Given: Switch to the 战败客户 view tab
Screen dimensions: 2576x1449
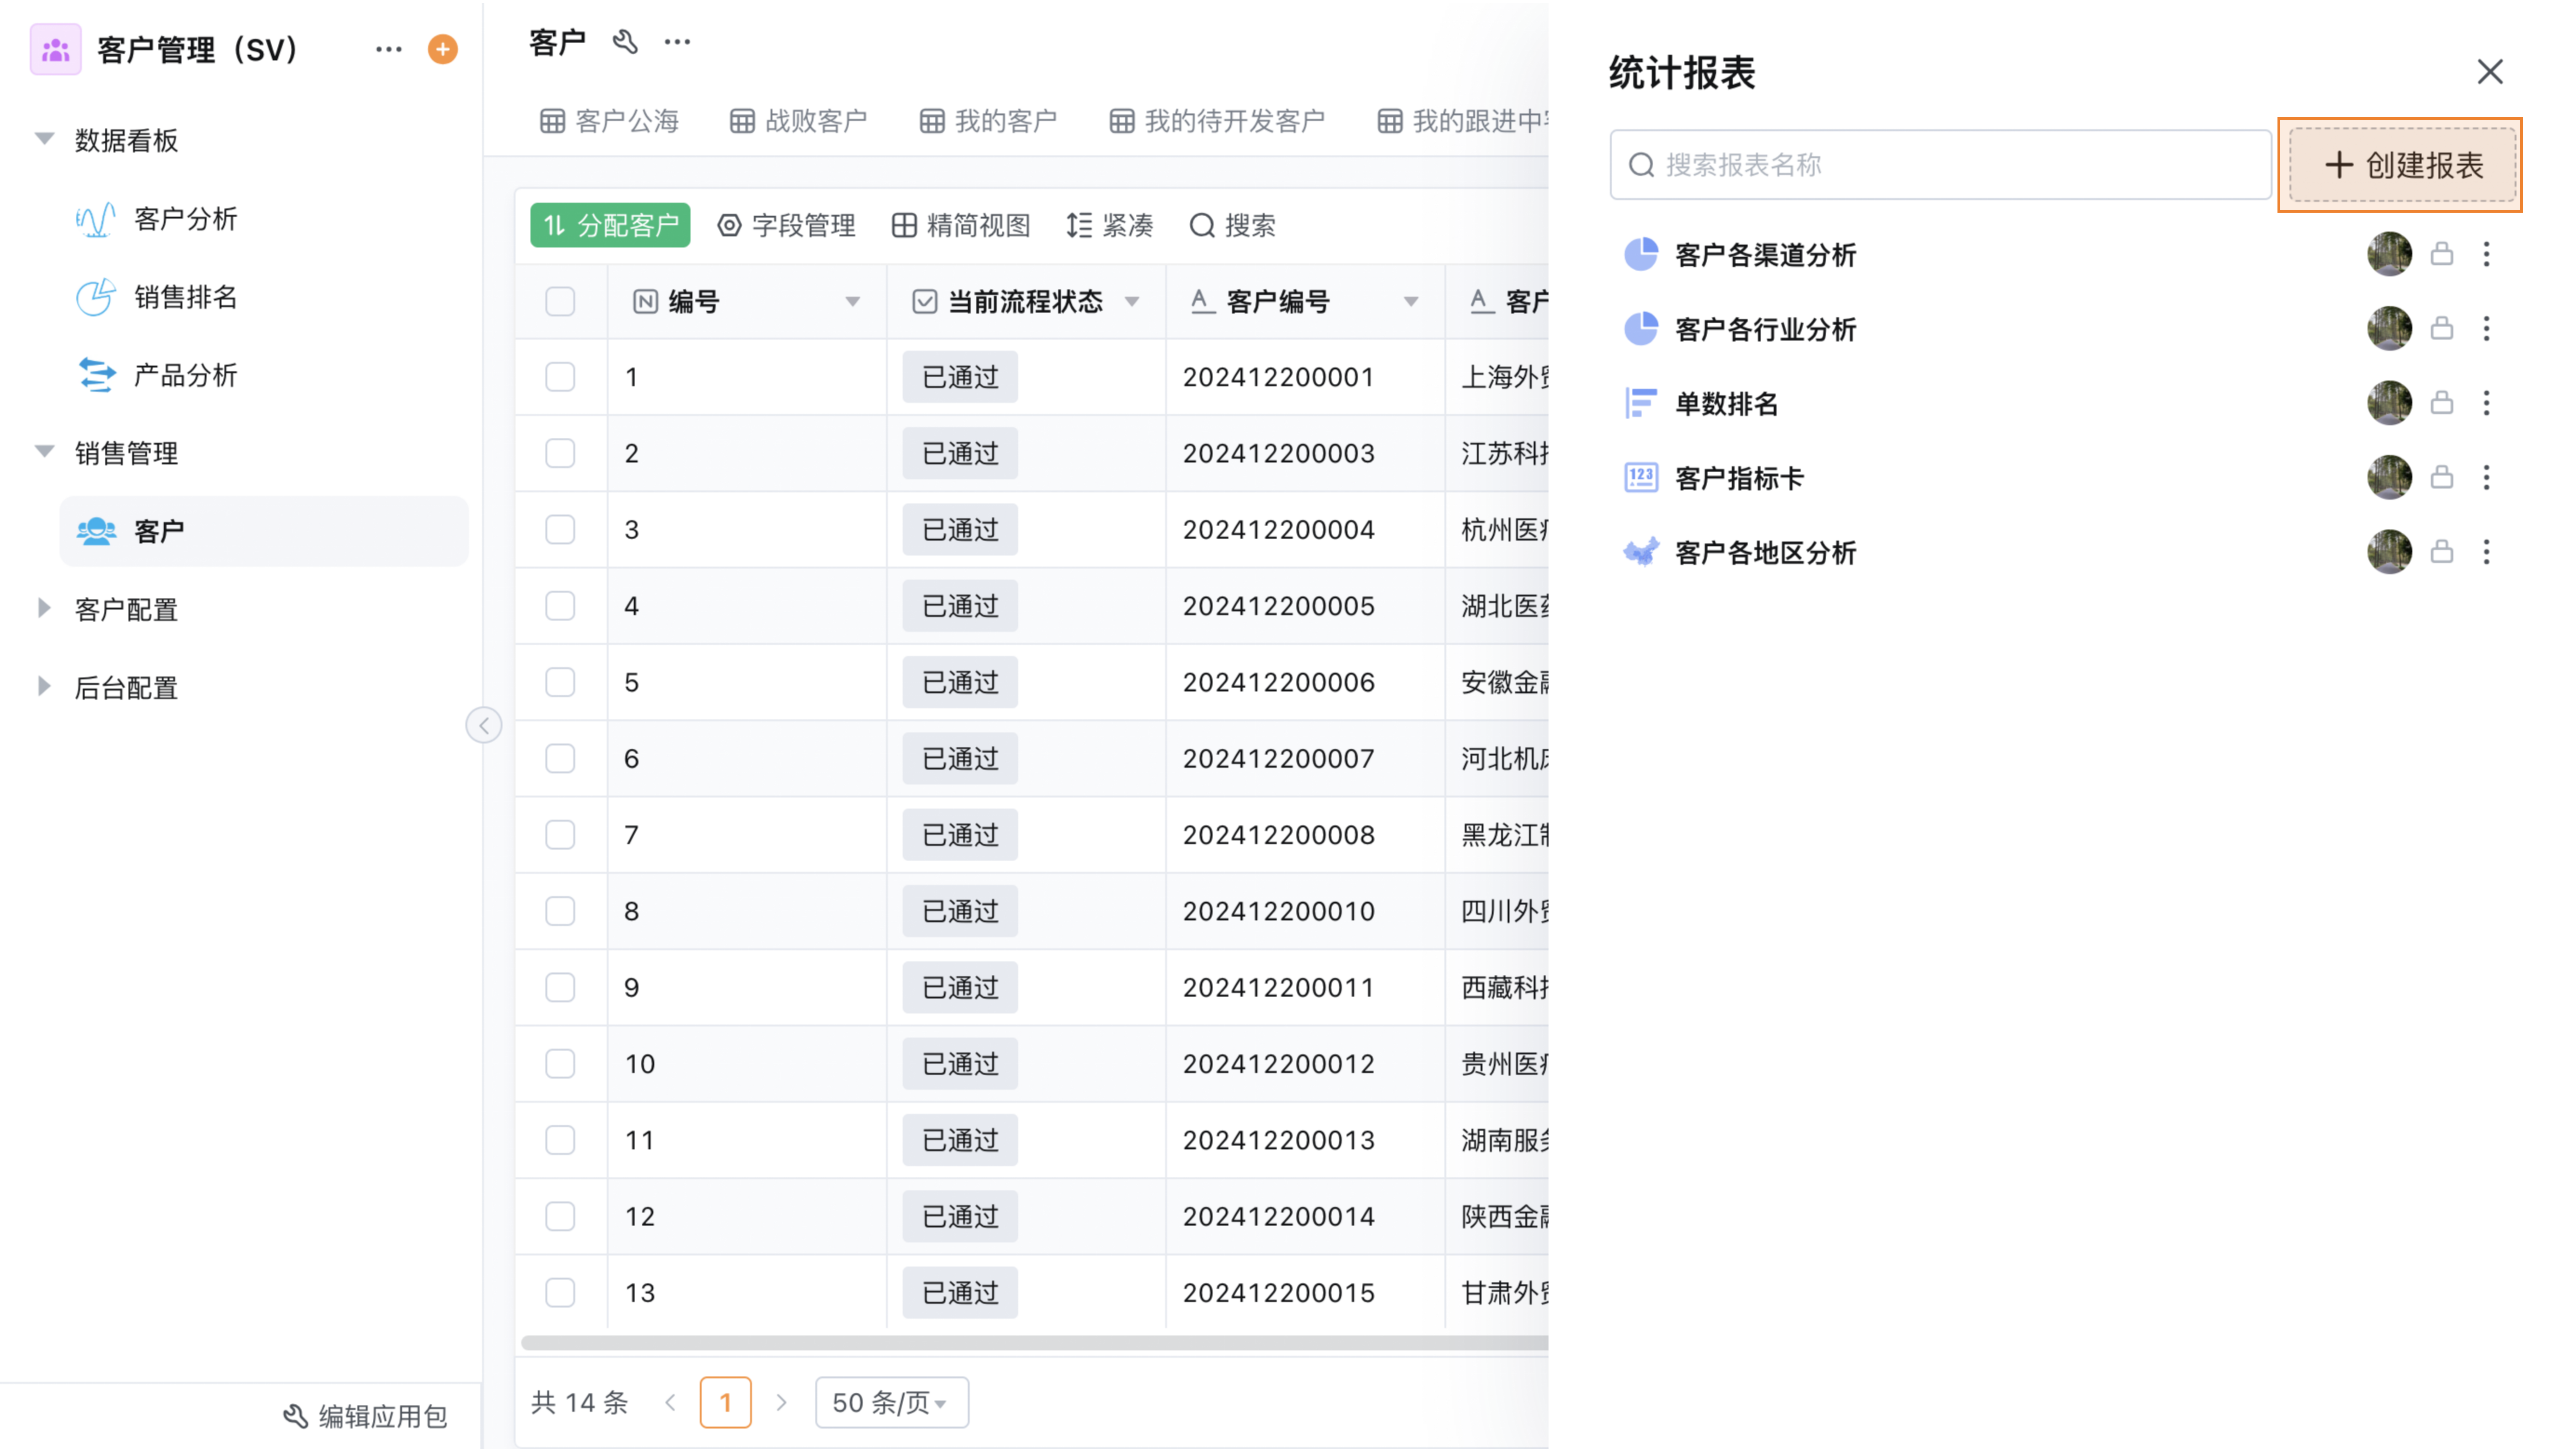Looking at the screenshot, I should click(798, 121).
